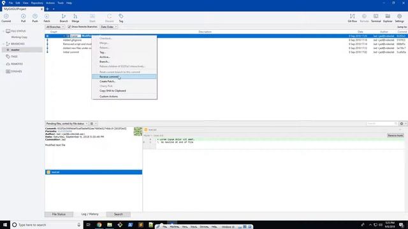The width and height of the screenshot is (408, 229).
Task: Open the notification center icon in taskbar
Action: (401, 225)
